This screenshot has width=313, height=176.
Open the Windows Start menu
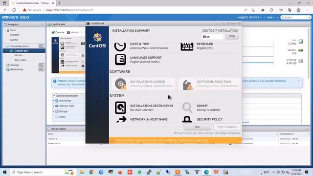click(x=4, y=172)
